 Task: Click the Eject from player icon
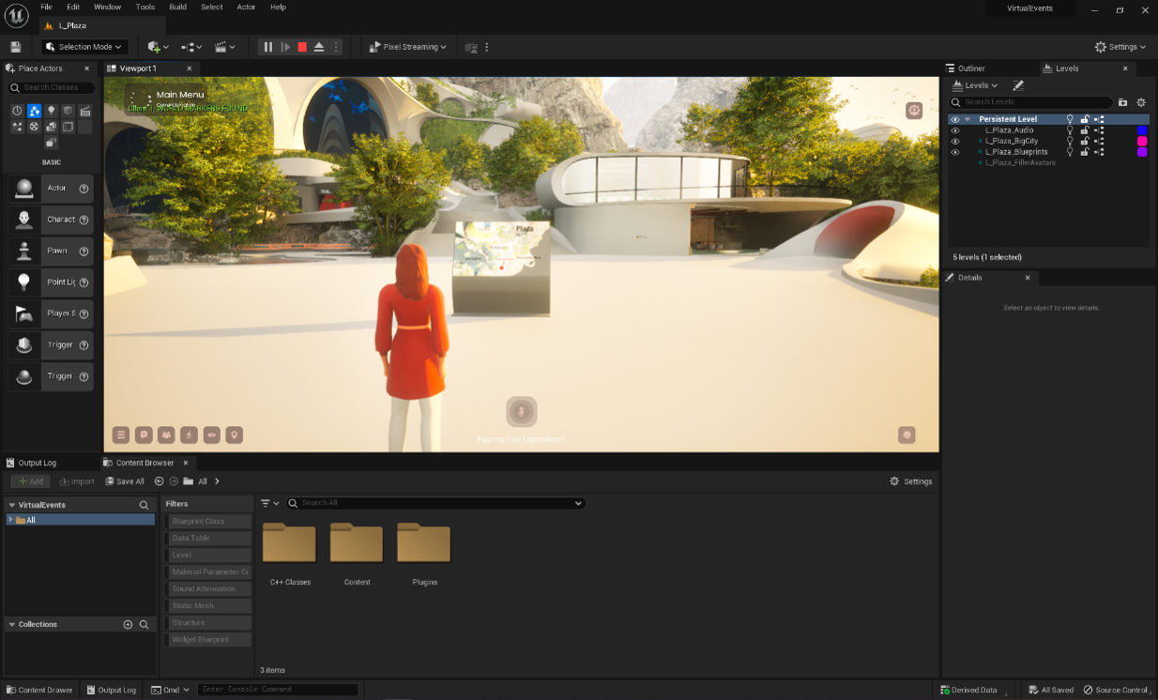(319, 47)
